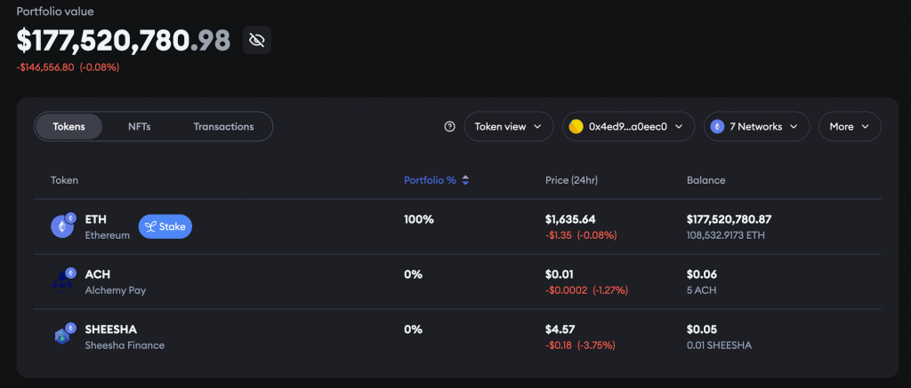Open the Token view dropdown
911x388 pixels.
point(508,127)
